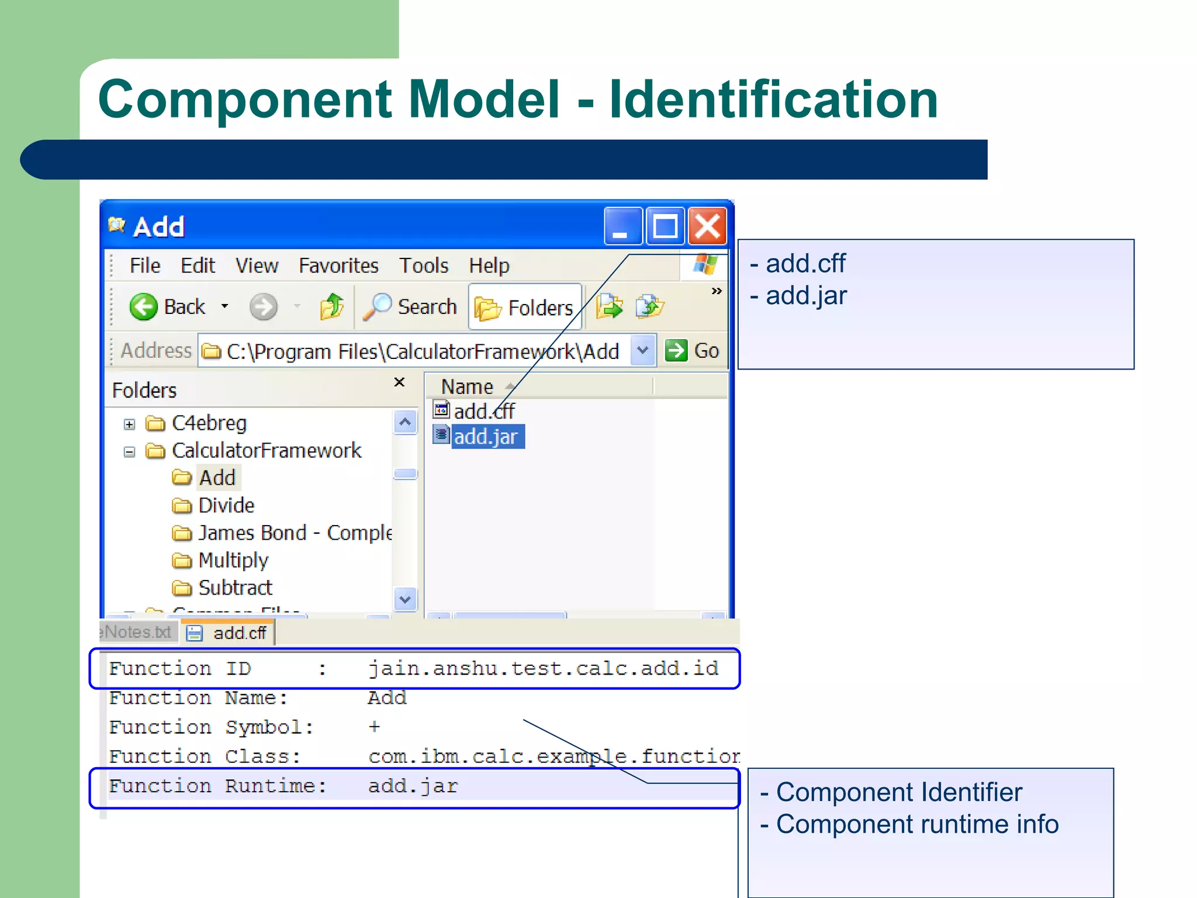Open the Address bar dropdown arrow
Screen dimensions: 1197x898
pos(643,351)
